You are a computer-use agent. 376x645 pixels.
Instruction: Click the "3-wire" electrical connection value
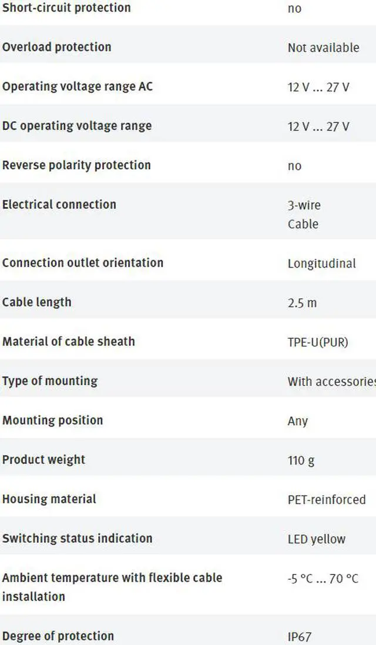pos(304,205)
